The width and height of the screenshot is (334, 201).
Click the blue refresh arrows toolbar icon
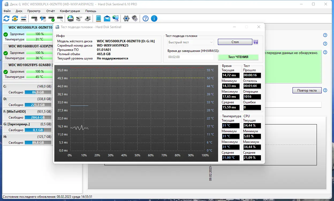coord(6,18)
